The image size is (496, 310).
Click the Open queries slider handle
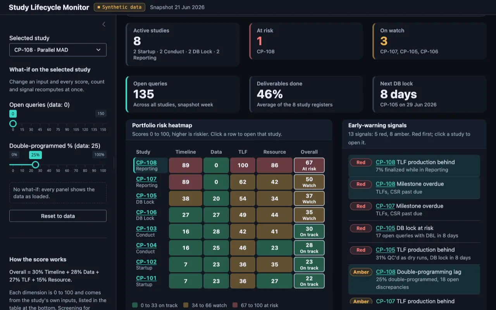point(13,124)
